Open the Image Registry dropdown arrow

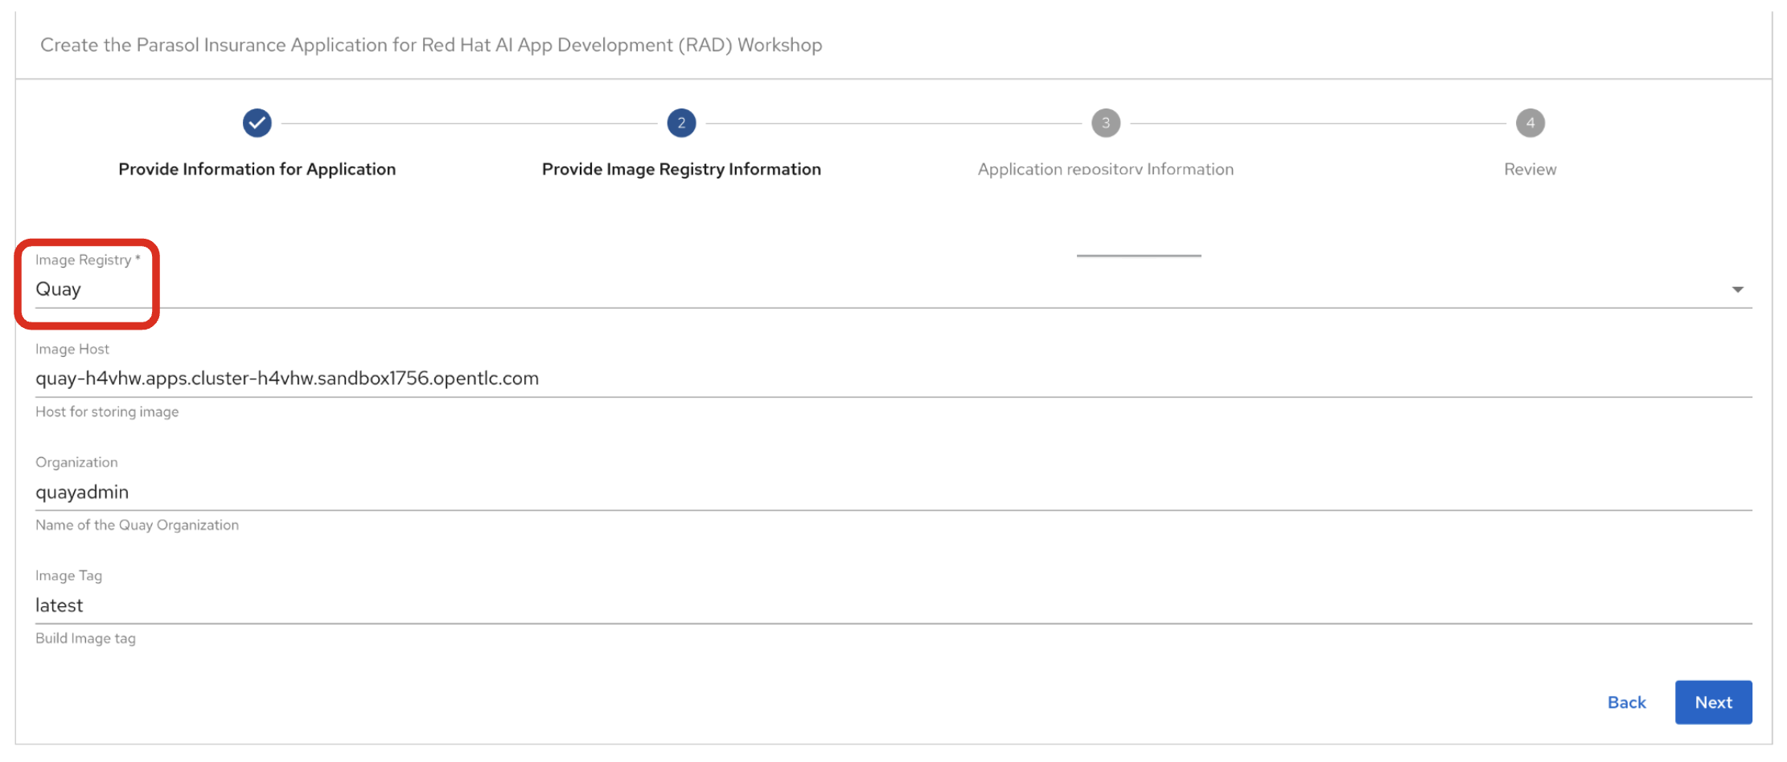(1737, 289)
